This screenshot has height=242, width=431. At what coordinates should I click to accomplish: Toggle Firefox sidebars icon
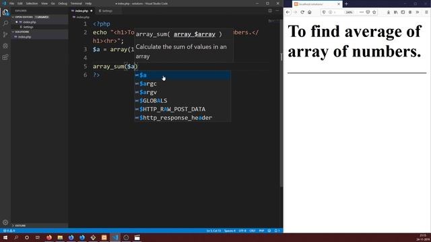click(403, 12)
